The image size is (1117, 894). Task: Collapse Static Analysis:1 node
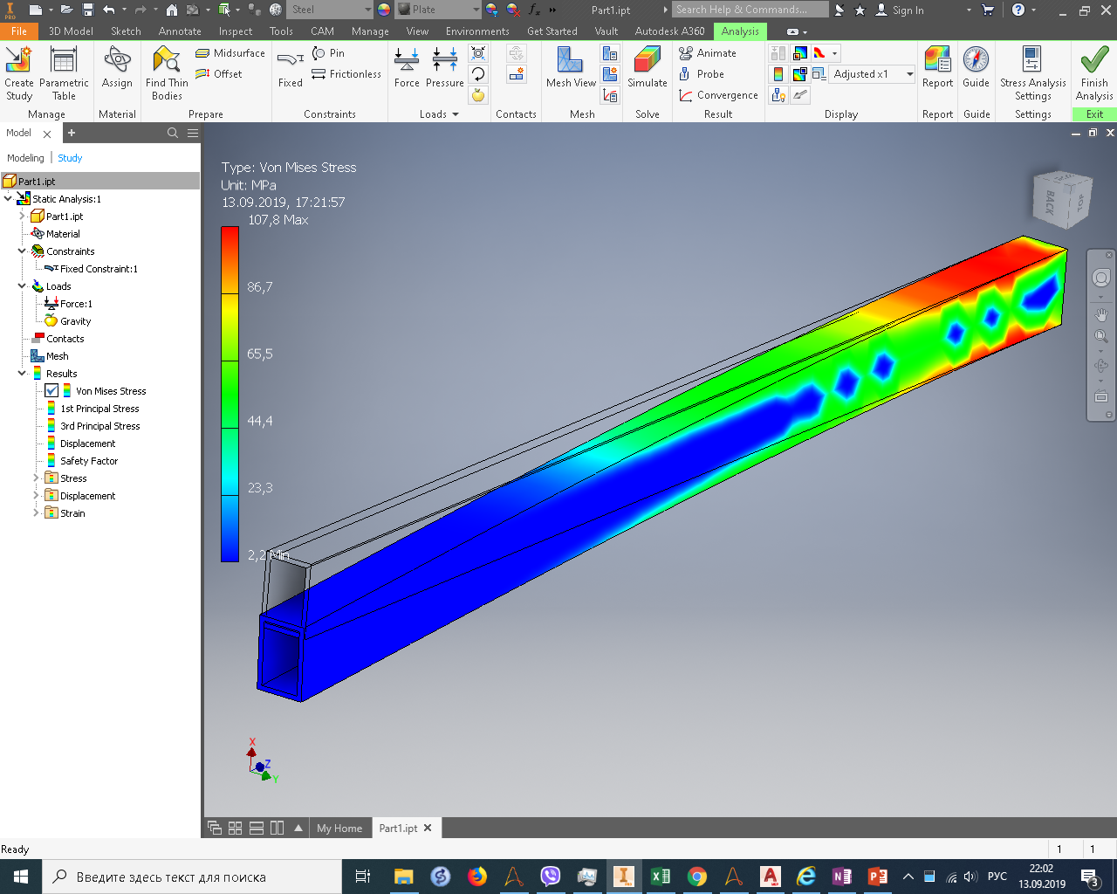[x=8, y=199]
